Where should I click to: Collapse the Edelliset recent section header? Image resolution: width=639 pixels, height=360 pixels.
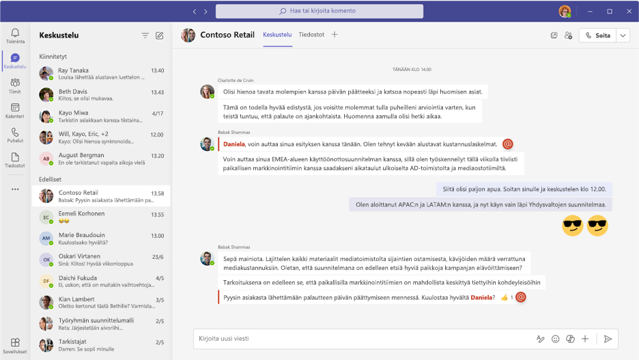pyautogui.click(x=50, y=180)
